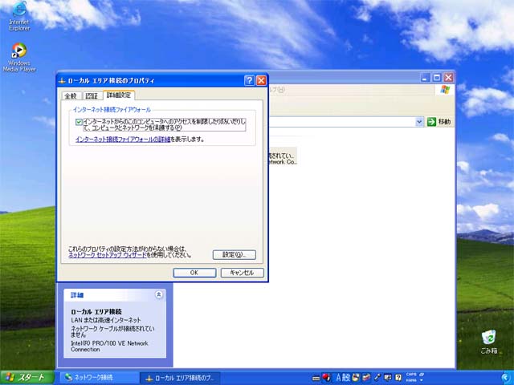Click the 'A' input mode icon in language bar

(x=338, y=378)
